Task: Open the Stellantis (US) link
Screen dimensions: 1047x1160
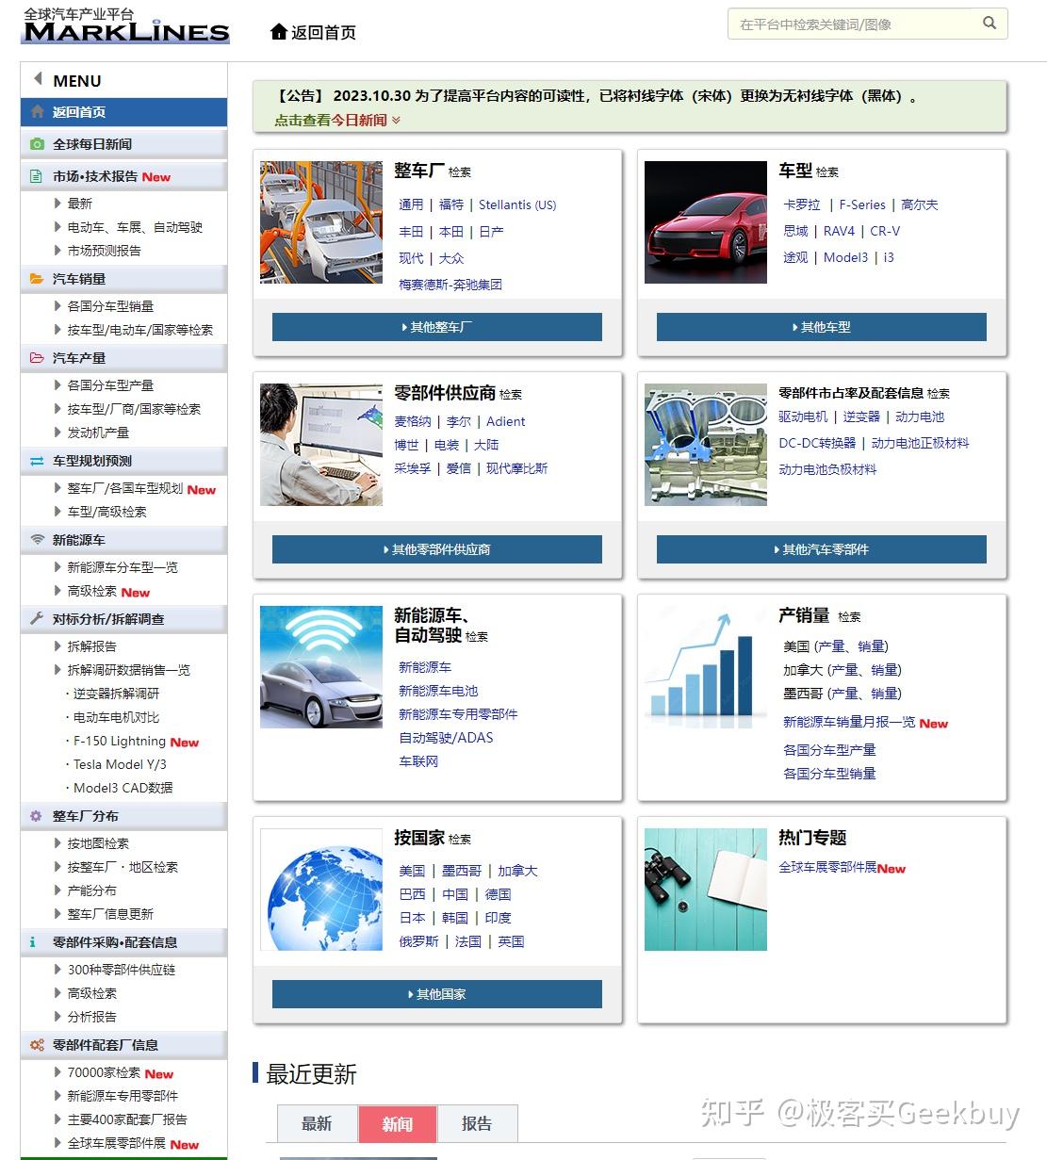Action: tap(517, 204)
